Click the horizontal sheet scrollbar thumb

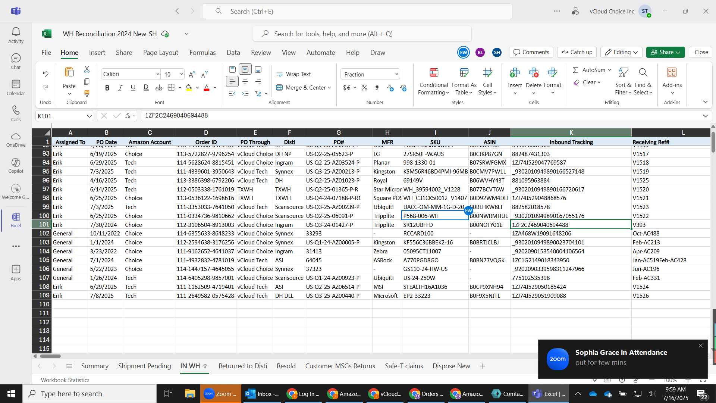50,356
